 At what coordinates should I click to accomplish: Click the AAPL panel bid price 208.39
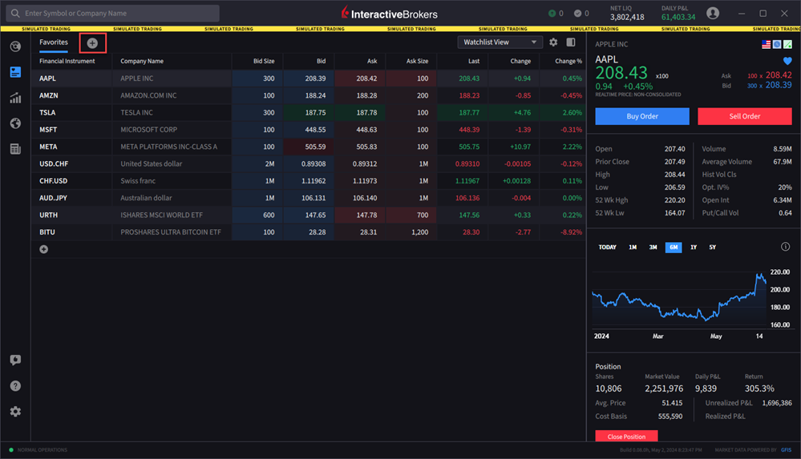[779, 85]
